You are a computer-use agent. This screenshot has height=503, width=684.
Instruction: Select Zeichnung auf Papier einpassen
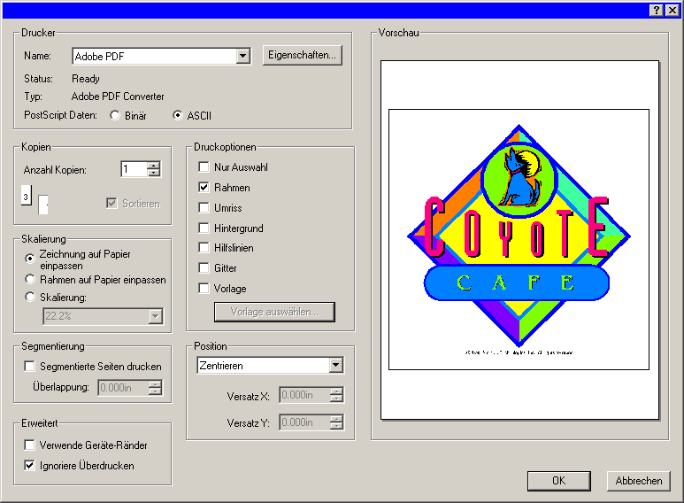point(30,259)
